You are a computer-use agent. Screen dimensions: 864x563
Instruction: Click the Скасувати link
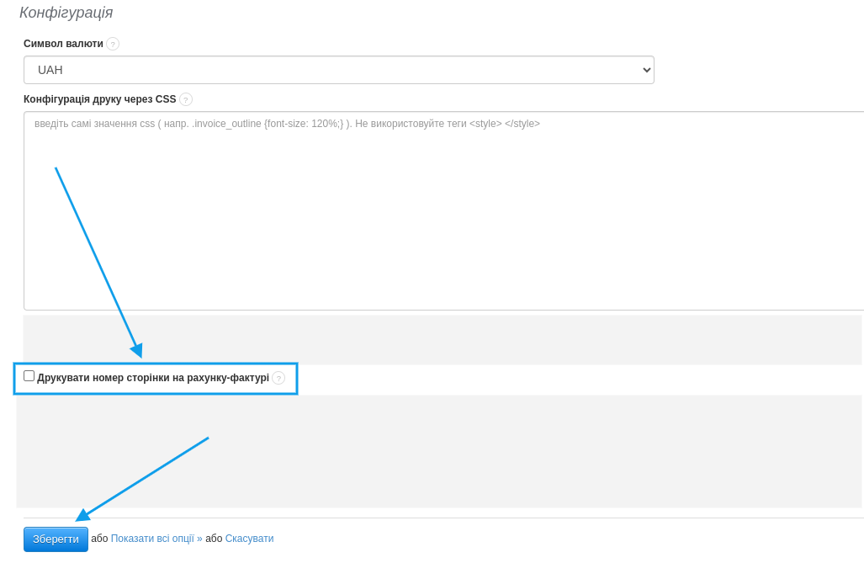(x=249, y=539)
